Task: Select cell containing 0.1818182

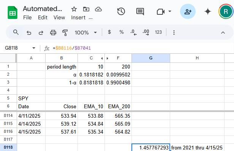Action: pos(91,75)
